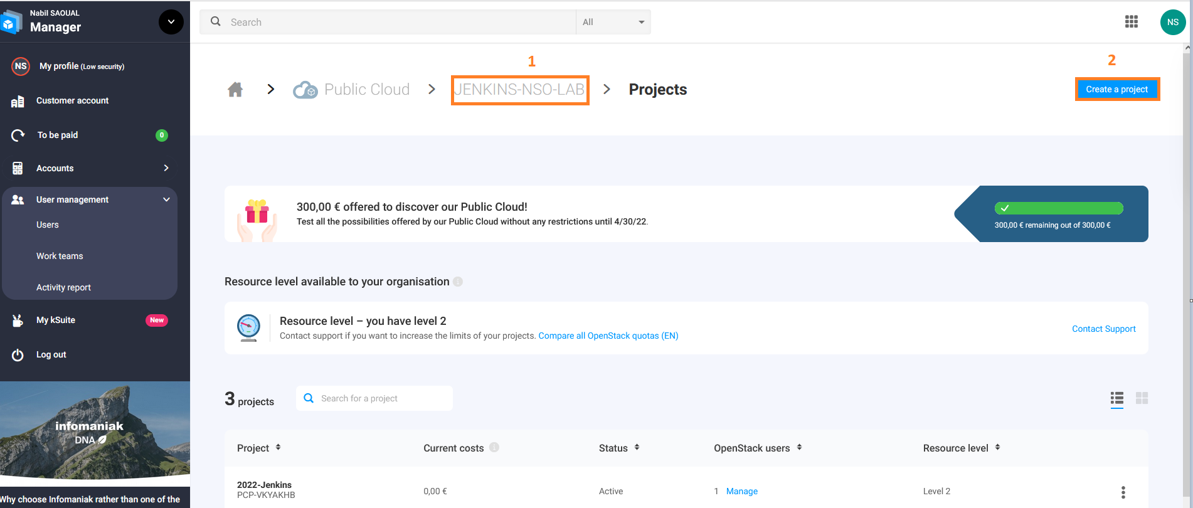Sort table by OpenStack users column
The image size is (1193, 508).
point(758,448)
